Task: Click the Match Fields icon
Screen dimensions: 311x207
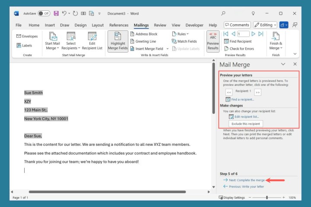Action: [x=174, y=41]
